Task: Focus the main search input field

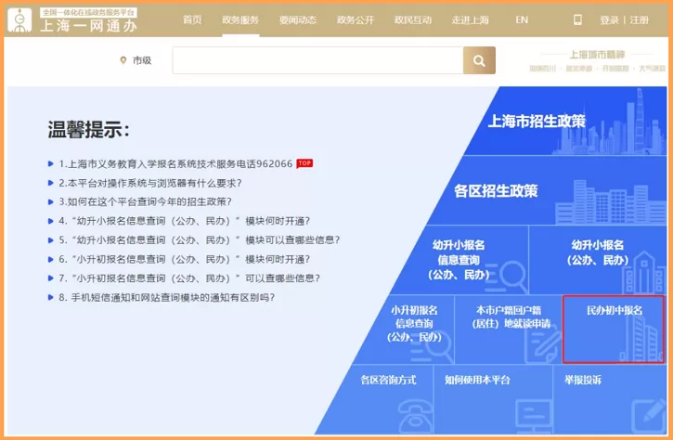Action: coord(318,60)
